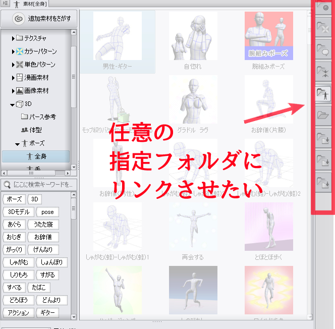Click the search keyword input field
335x329 pixels.
coord(39,185)
